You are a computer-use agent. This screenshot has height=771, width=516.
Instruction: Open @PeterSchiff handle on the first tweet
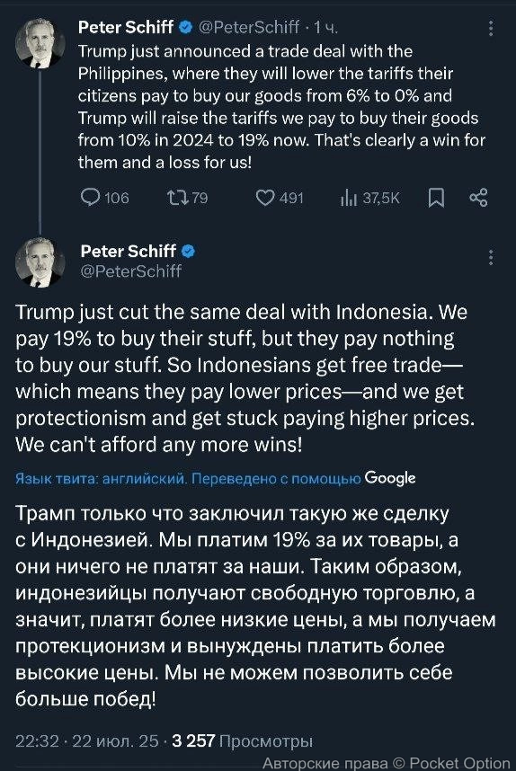click(248, 27)
